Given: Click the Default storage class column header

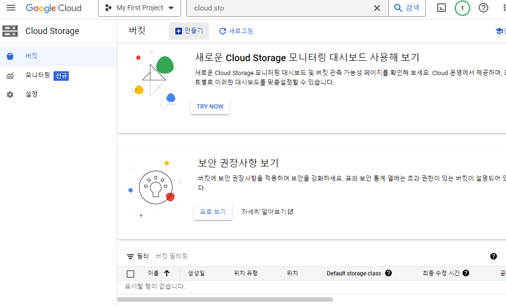Looking at the screenshot, I should point(354,273).
